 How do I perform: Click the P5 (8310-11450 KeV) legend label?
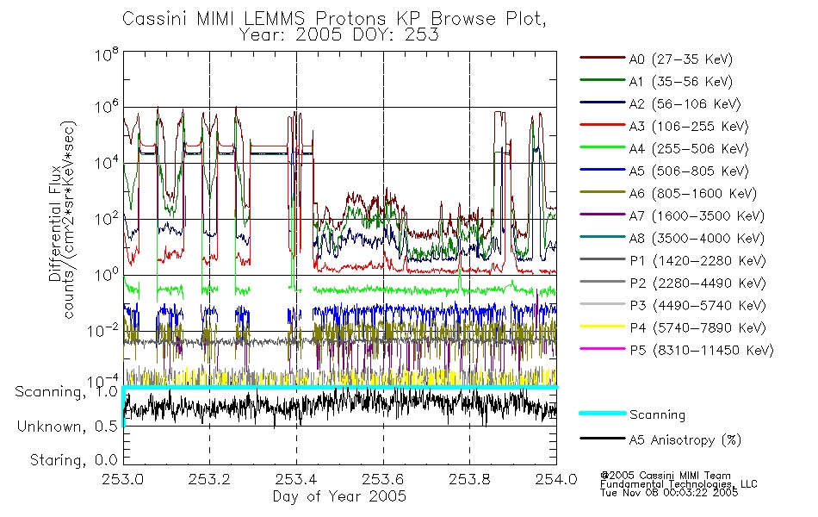coord(701,351)
